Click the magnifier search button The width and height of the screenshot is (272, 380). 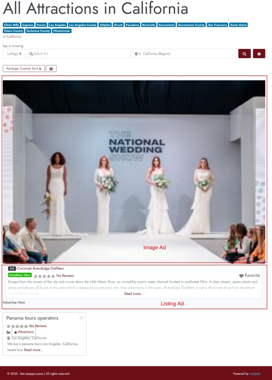pos(244,54)
